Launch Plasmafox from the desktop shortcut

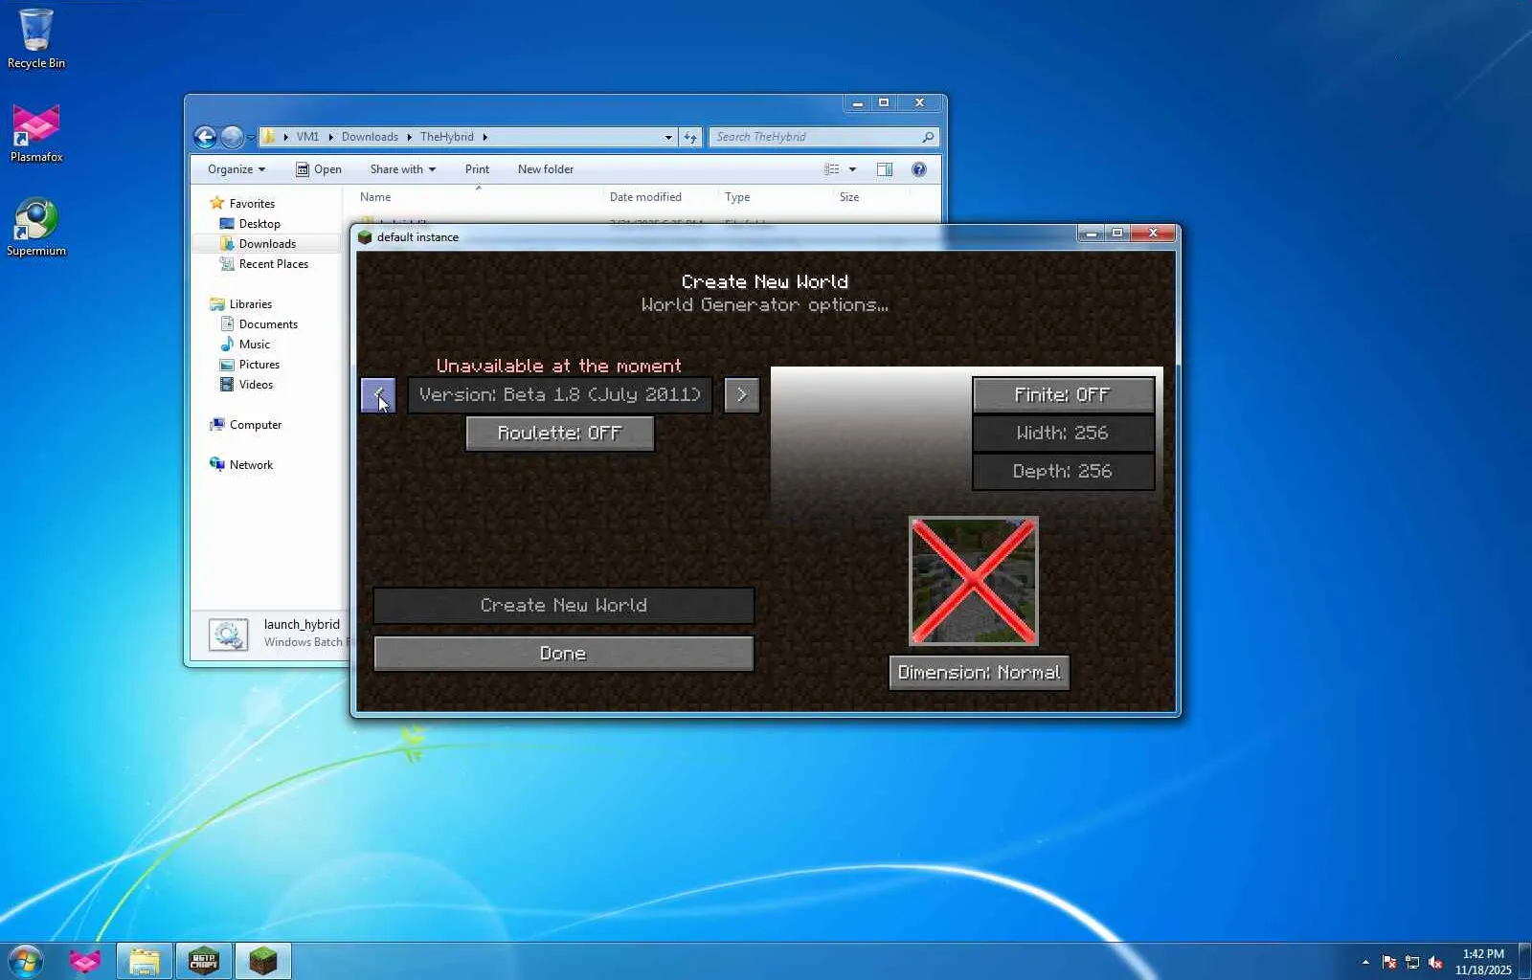tap(36, 133)
